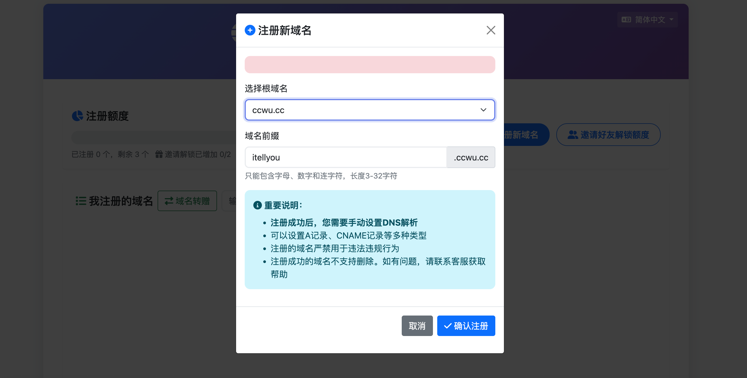This screenshot has width=747, height=378.
Task: Click the list icon beside 我注册的域名
Action: (81, 201)
